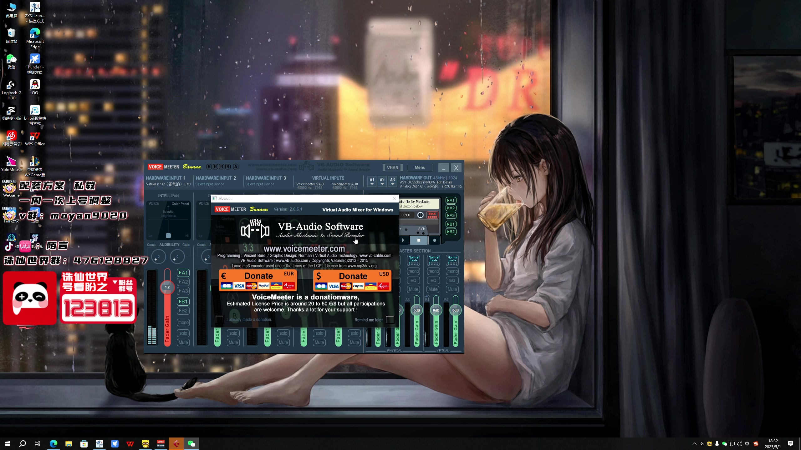Toggle A2 routing on Hardware Input 1
Image resolution: width=801 pixels, height=450 pixels.
pyautogui.click(x=183, y=282)
